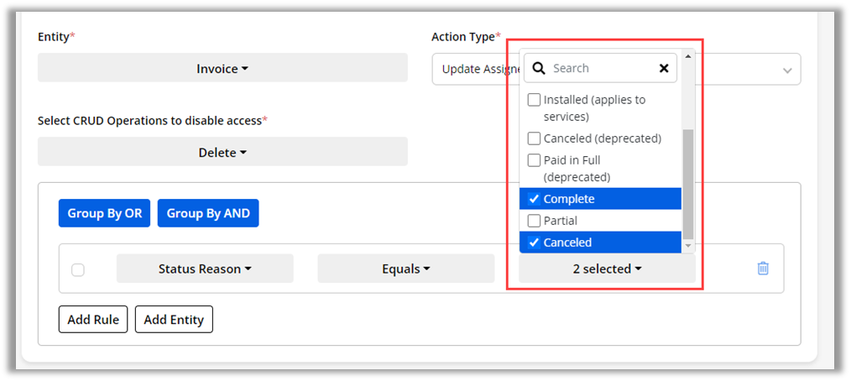Open the Delete CRUD operations dropdown
Viewport: 851px width, 381px height.
pyautogui.click(x=222, y=153)
